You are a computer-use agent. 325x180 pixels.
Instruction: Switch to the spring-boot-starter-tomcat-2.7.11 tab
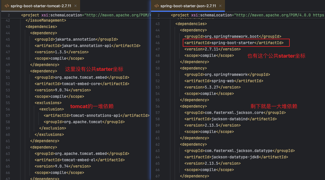(x=40, y=6)
